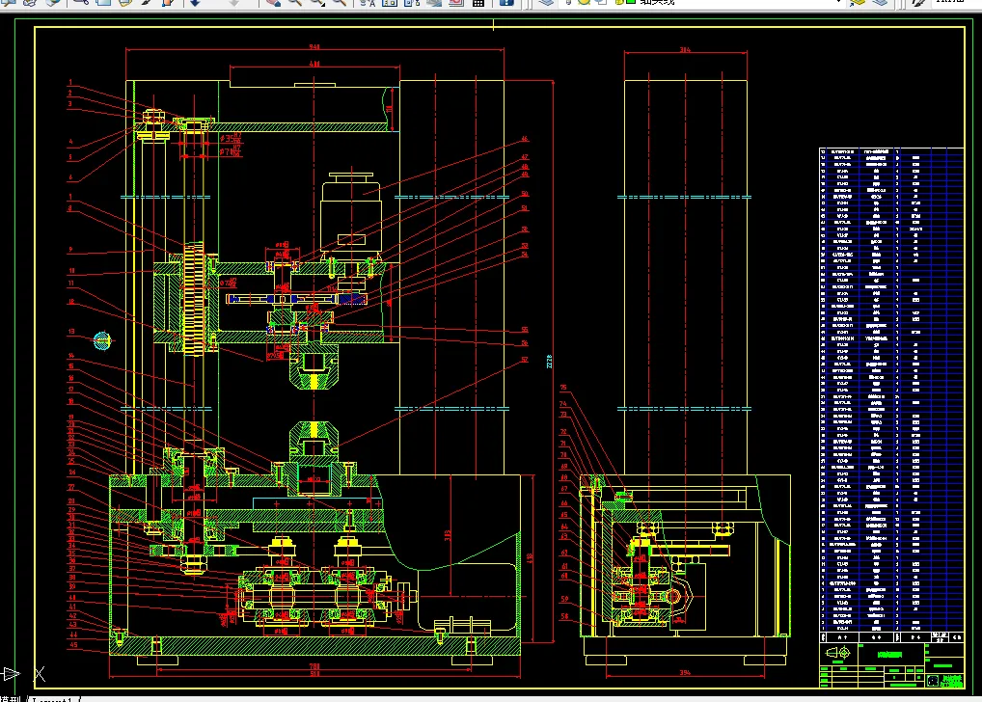
Task: Select the "410" dimension text
Action: coord(314,64)
